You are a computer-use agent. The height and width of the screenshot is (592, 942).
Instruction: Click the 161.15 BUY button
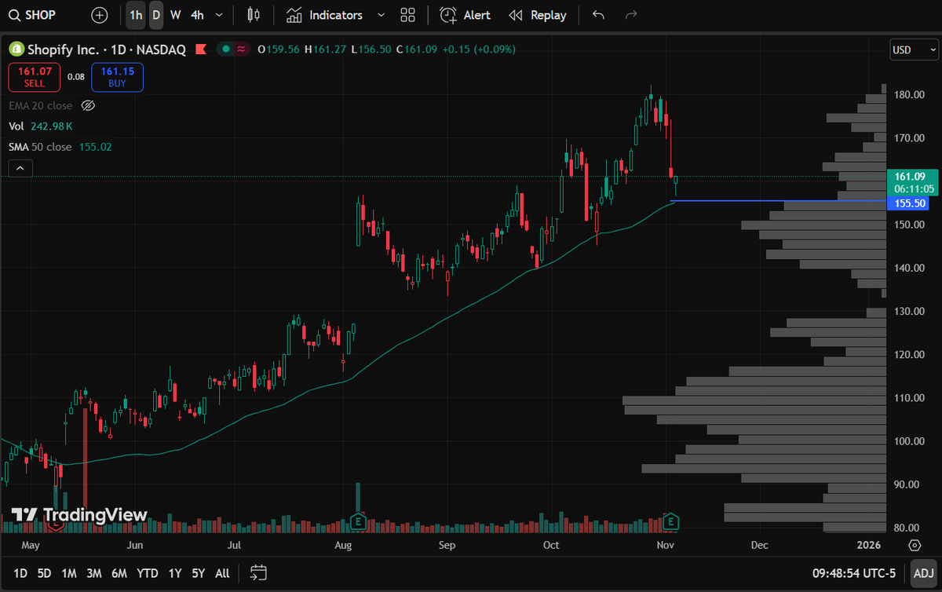point(117,77)
